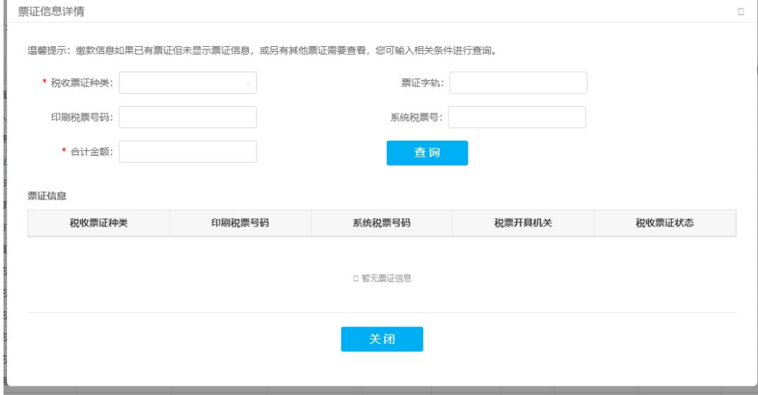Click the 系统税票号码 column header
Viewport: 758px width, 395px height.
[x=382, y=223]
